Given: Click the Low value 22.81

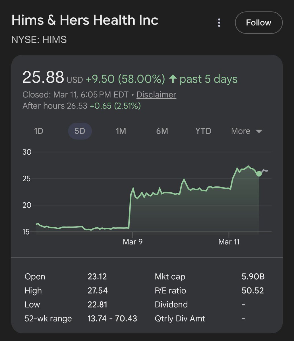Looking at the screenshot, I should [x=97, y=304].
